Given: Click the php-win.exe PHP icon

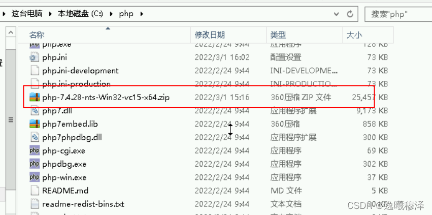Looking at the screenshot, I should pos(35,177).
